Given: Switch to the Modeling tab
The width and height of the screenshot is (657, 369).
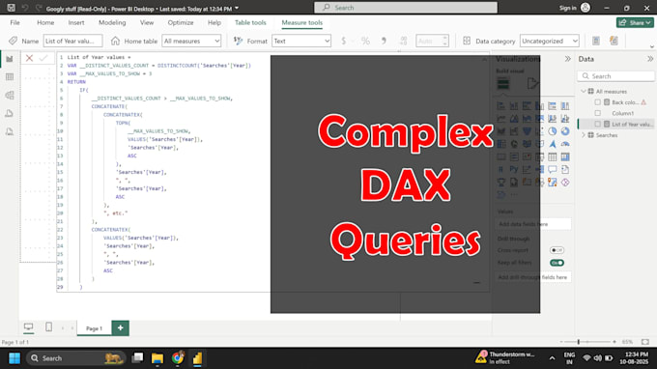Looking at the screenshot, I should point(112,22).
